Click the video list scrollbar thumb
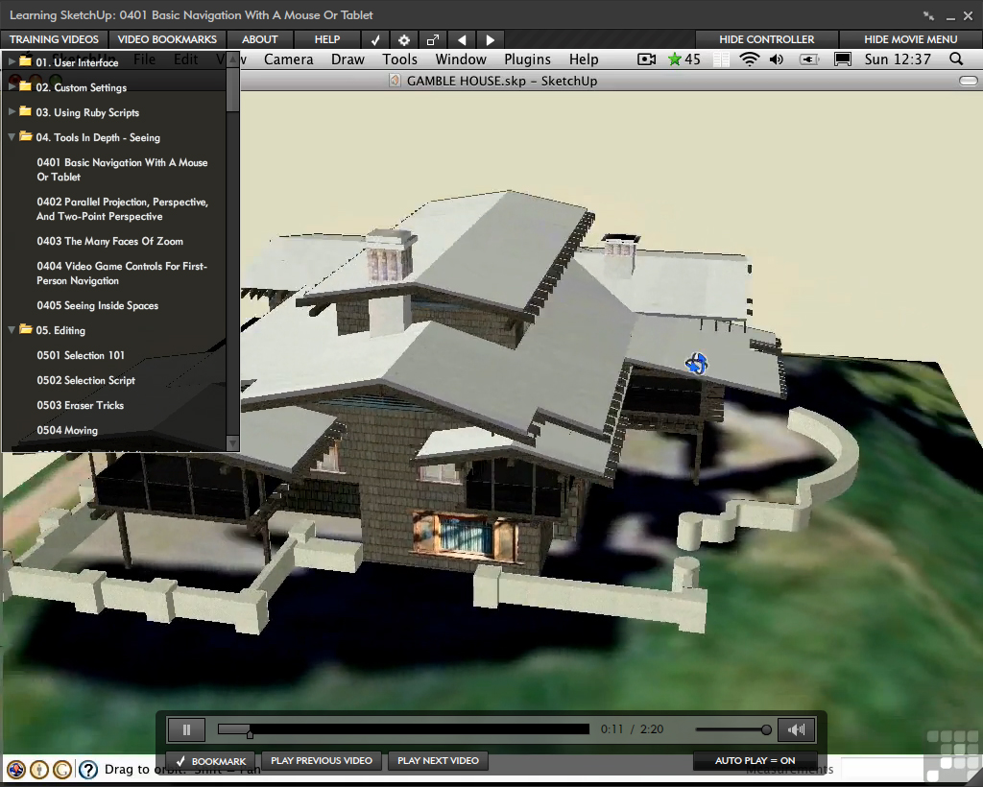The width and height of the screenshot is (983, 787). tap(232, 89)
